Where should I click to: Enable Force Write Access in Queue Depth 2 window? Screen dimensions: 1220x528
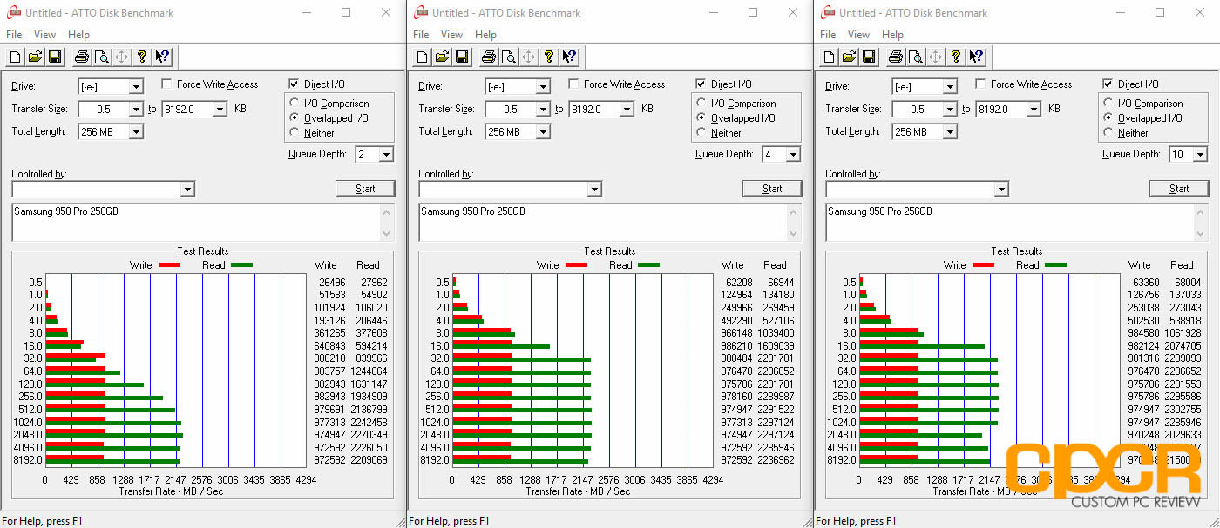coord(166,84)
